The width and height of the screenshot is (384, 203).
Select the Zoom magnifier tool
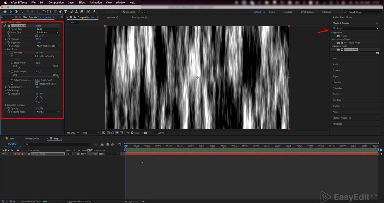21,12
